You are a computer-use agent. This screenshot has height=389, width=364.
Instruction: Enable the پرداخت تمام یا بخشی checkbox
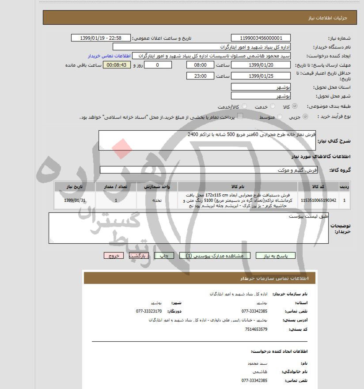(239, 115)
